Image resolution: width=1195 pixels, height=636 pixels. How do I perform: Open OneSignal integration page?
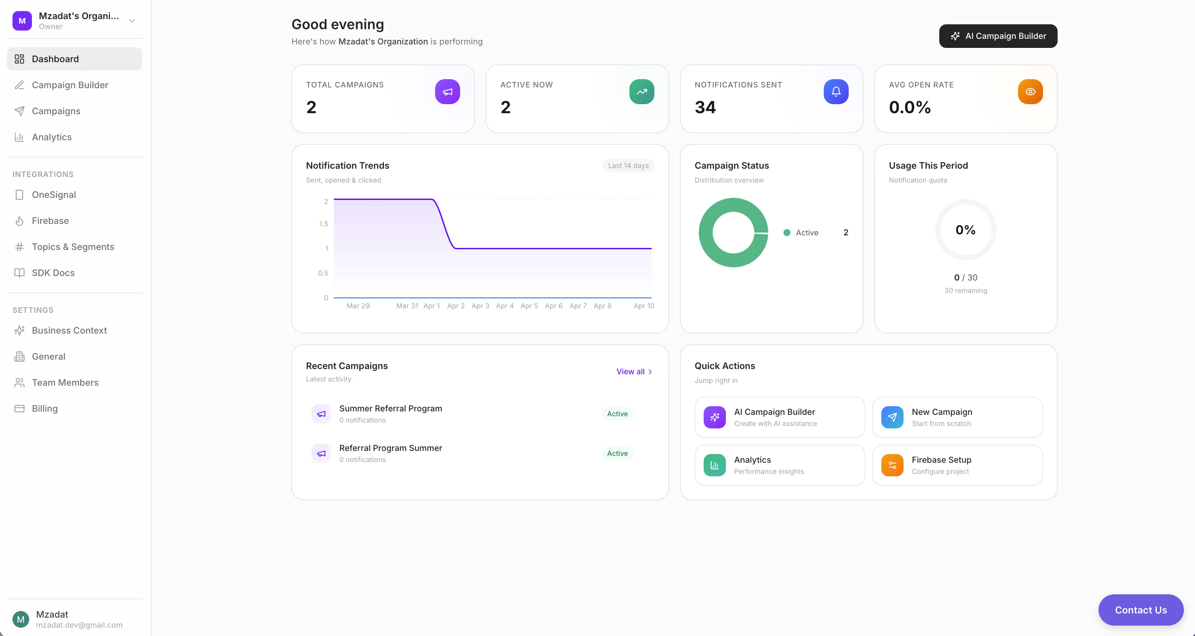click(74, 195)
